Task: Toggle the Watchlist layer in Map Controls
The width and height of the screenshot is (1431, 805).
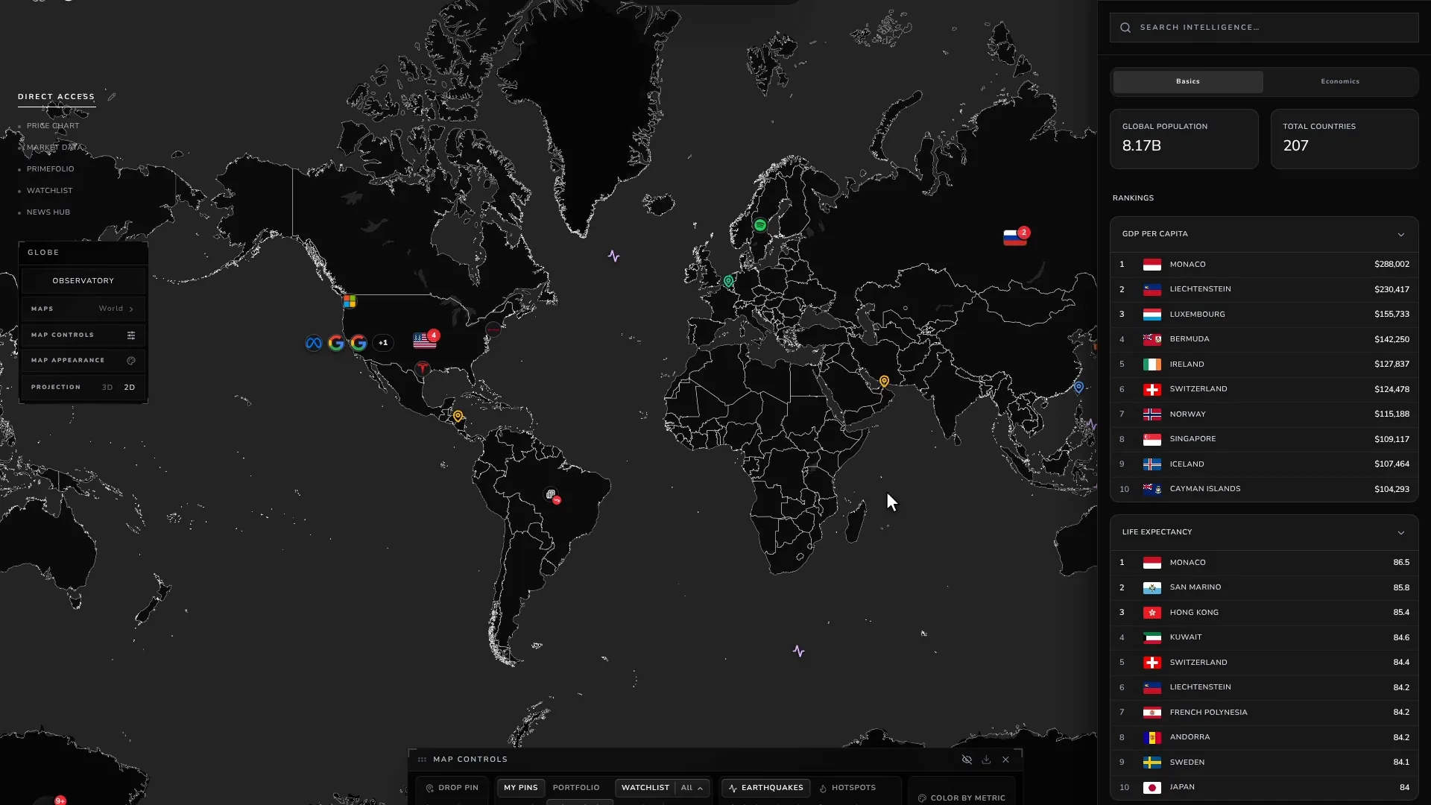Action: tap(645, 788)
